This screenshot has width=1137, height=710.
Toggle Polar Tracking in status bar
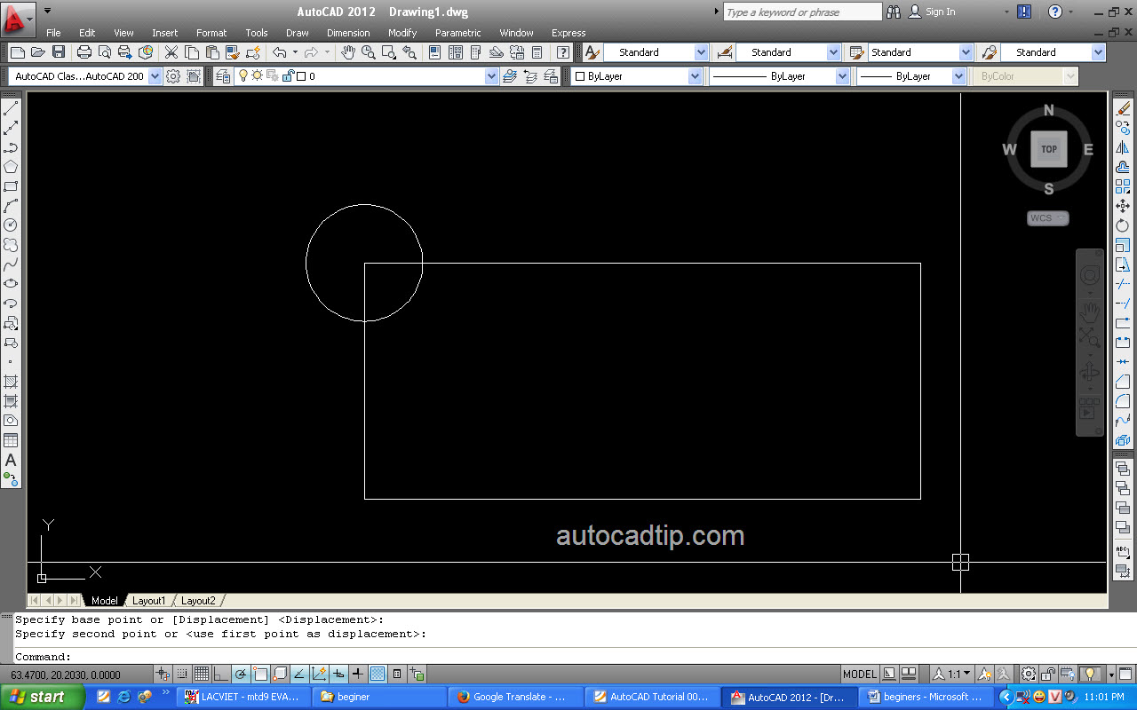pos(241,674)
